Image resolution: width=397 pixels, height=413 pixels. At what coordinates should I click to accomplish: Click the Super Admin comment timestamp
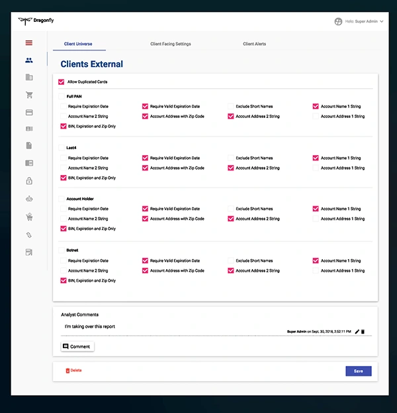click(x=319, y=331)
